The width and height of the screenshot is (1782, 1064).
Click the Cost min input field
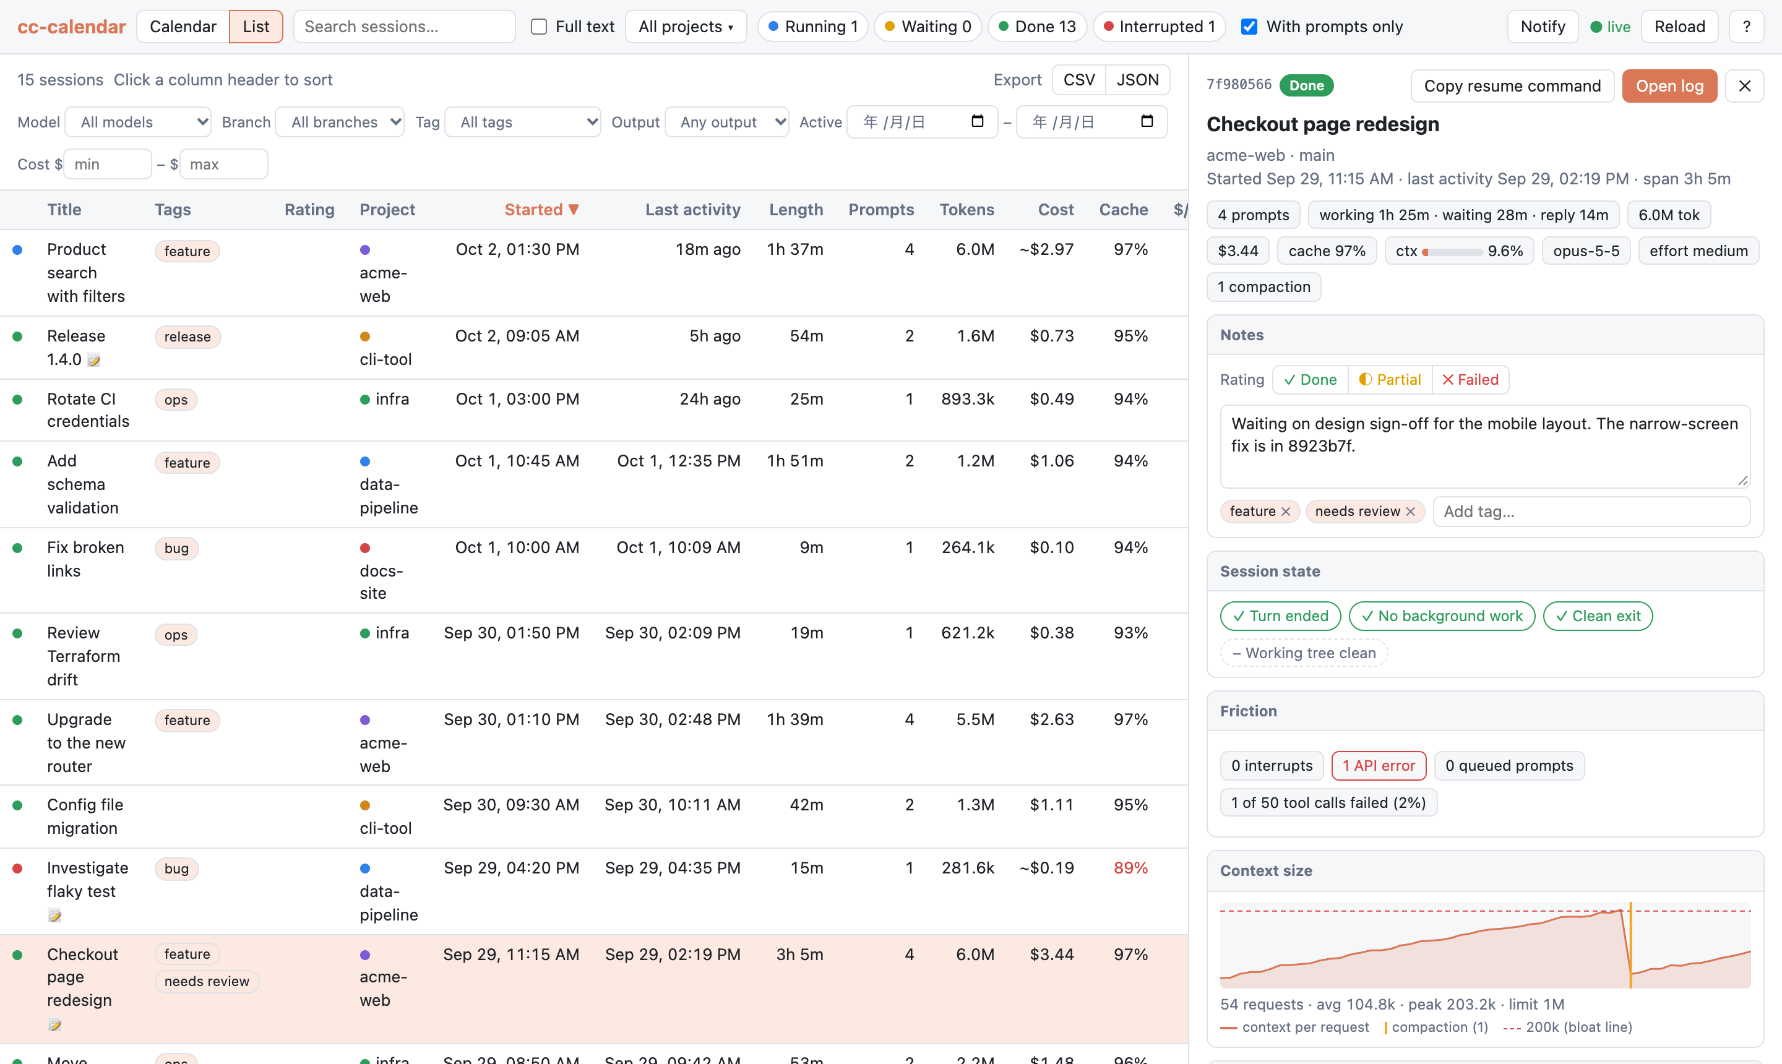108,164
